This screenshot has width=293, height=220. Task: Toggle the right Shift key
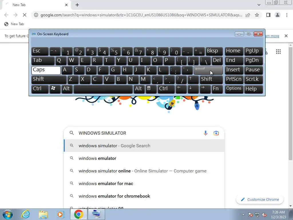point(211,80)
